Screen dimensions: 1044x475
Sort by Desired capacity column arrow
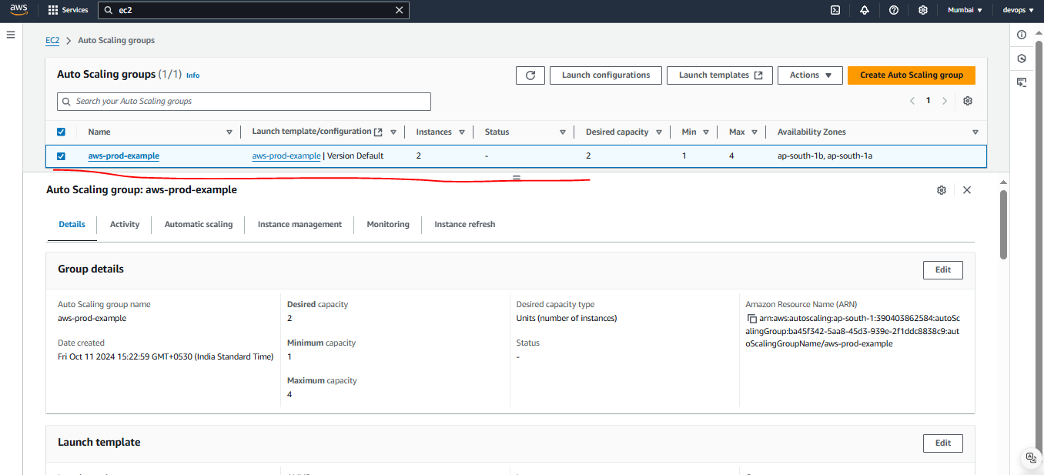click(x=659, y=132)
